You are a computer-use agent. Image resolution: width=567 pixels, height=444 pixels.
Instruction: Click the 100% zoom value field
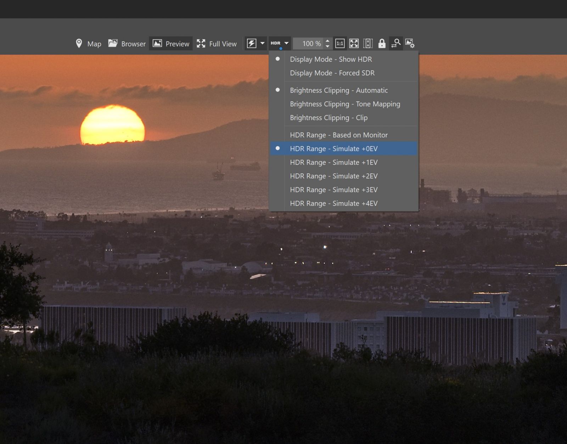[x=310, y=43]
